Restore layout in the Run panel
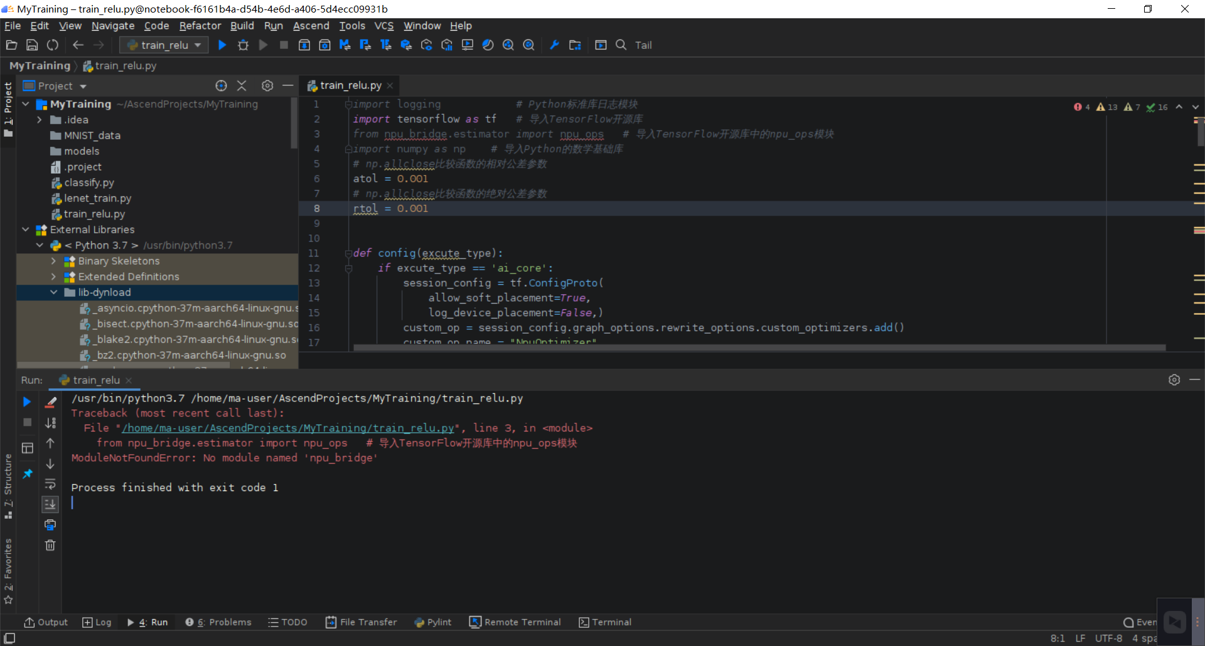 (27, 448)
